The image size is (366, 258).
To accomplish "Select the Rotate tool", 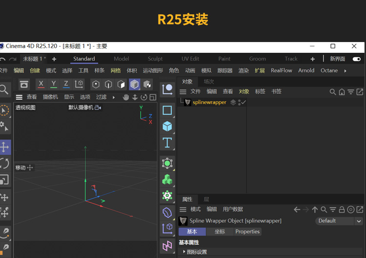I will pos(5,163).
